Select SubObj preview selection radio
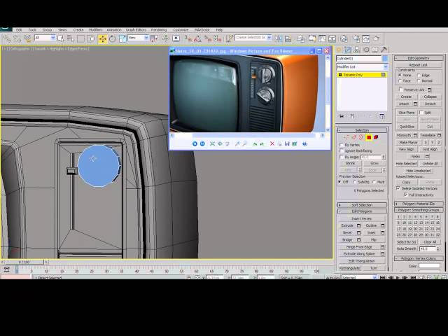Screen dimensions: 448x336 point(355,182)
